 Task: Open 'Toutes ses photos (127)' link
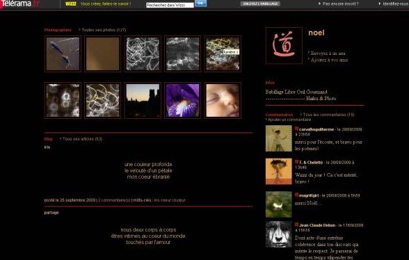click(104, 30)
